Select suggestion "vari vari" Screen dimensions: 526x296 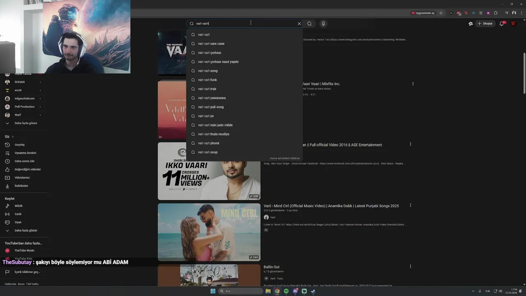click(x=245, y=35)
